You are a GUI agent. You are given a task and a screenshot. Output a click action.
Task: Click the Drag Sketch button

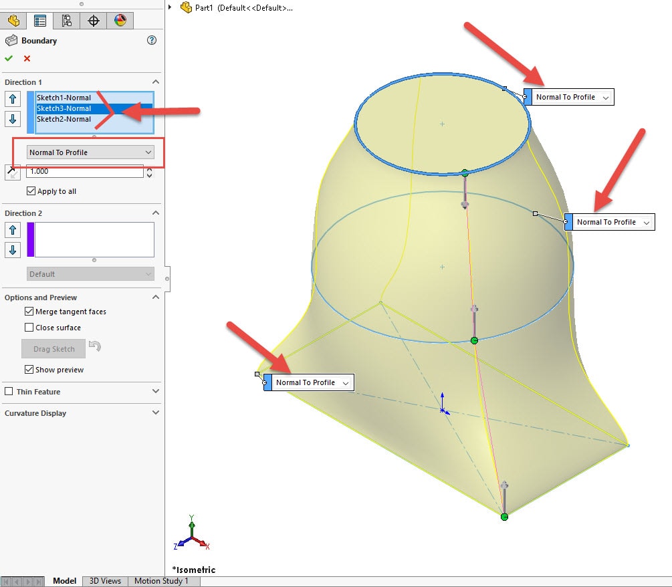pyautogui.click(x=53, y=349)
